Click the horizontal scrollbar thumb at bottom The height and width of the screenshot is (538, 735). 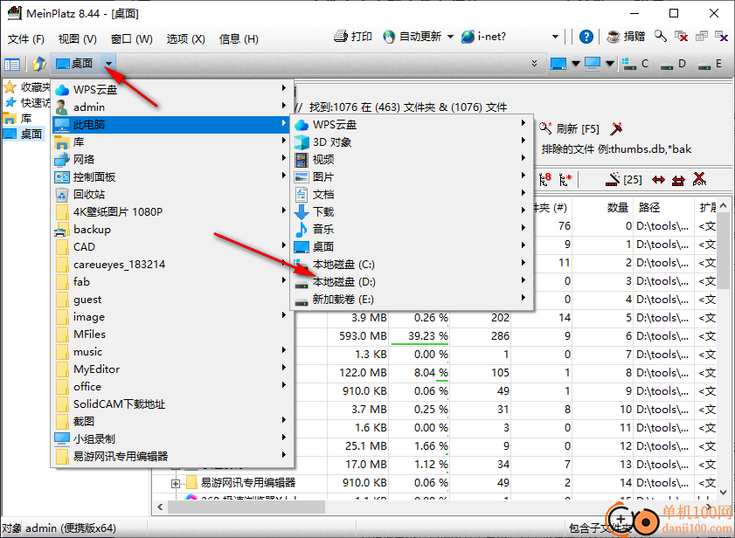tap(246, 507)
